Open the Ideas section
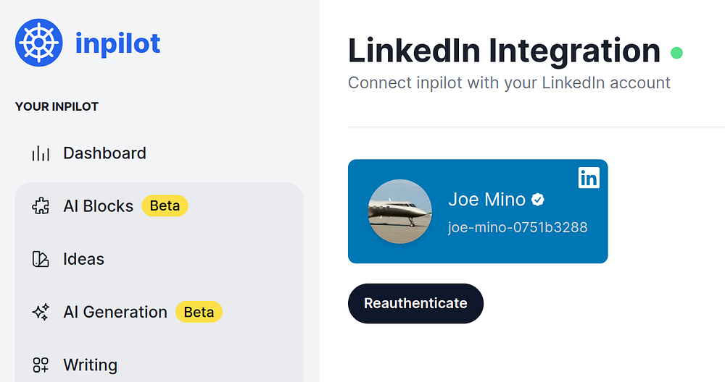The width and height of the screenshot is (725, 382). click(83, 259)
